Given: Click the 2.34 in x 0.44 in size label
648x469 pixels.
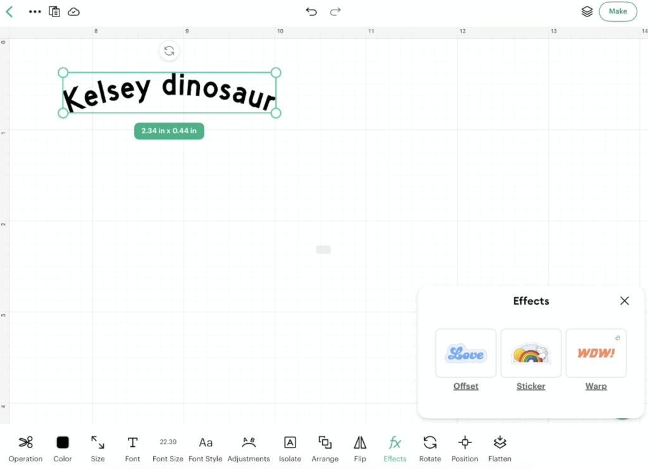Looking at the screenshot, I should [169, 131].
